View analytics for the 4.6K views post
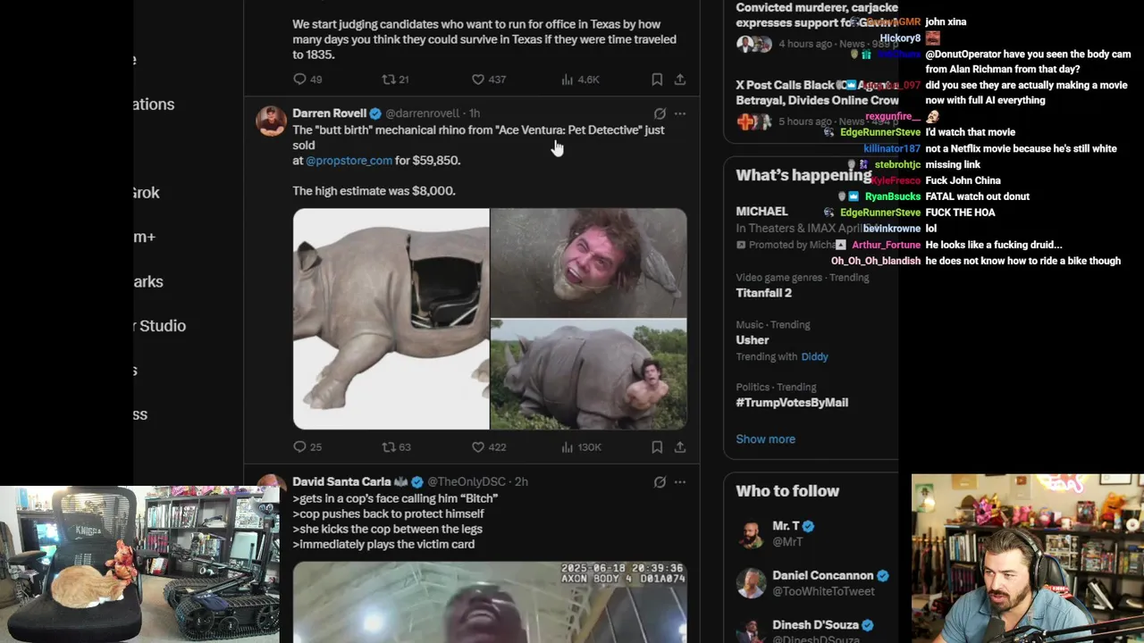 click(x=567, y=79)
